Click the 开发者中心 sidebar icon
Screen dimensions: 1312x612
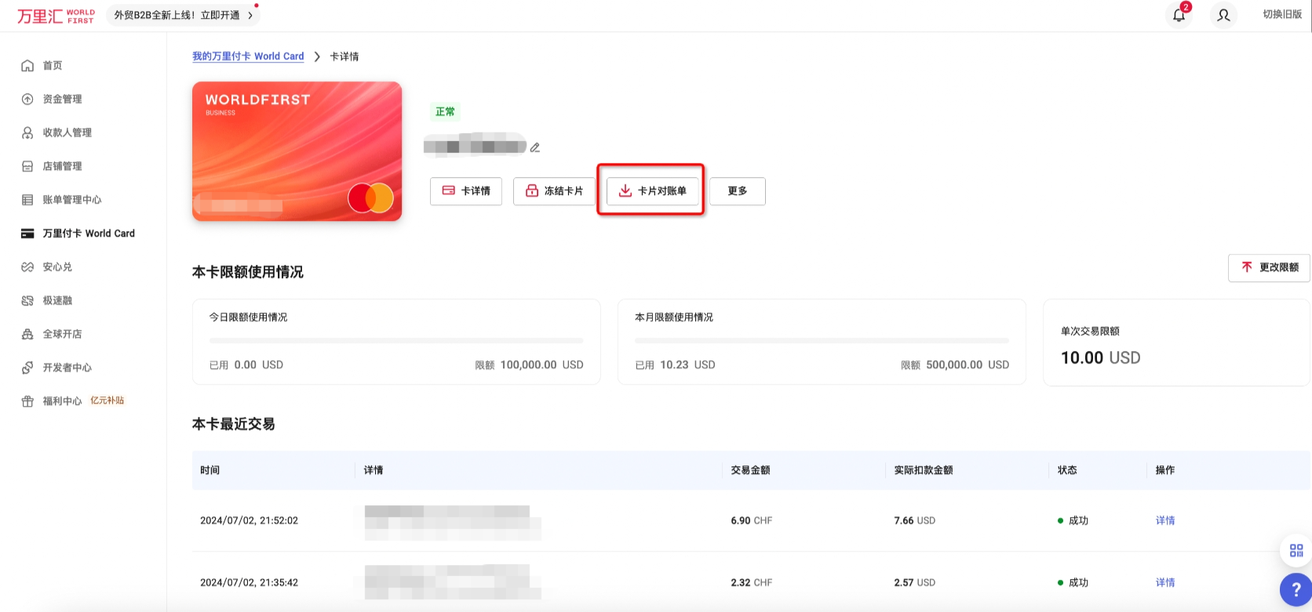27,368
